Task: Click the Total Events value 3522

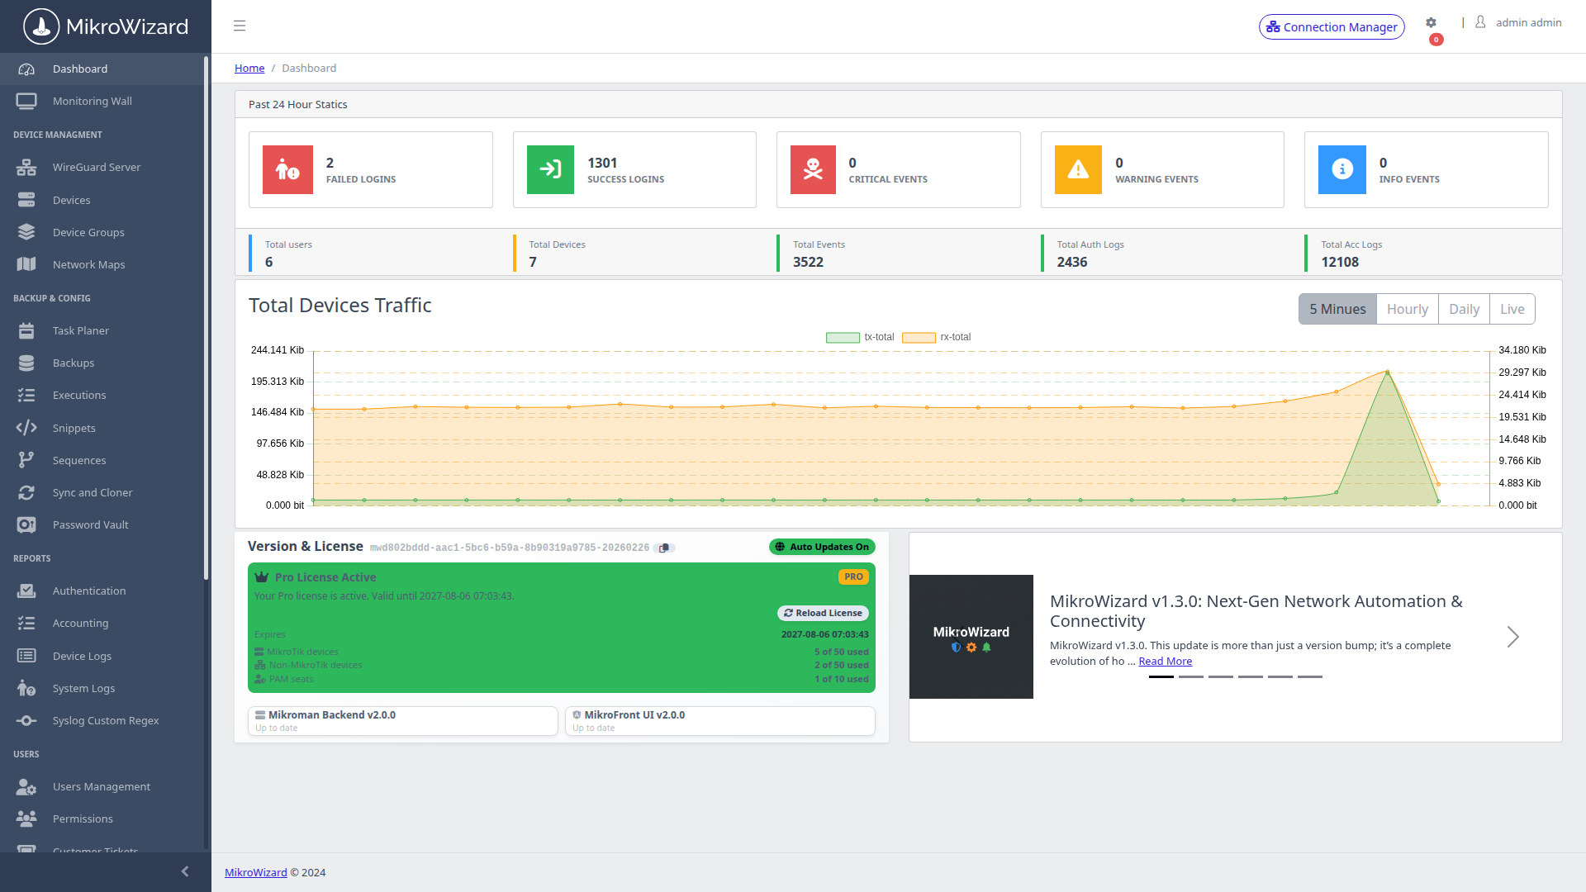Action: click(809, 262)
